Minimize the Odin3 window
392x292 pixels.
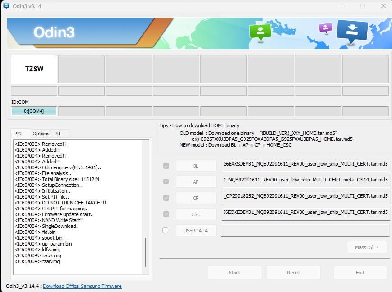[342, 6]
